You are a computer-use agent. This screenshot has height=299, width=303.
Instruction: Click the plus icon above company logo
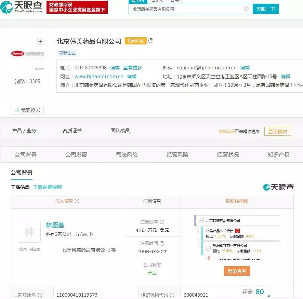(x=40, y=41)
